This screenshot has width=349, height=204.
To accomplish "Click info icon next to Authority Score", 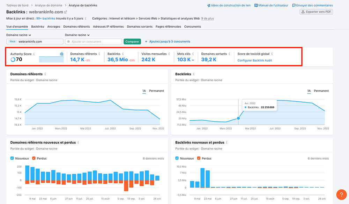I will [34, 54].
